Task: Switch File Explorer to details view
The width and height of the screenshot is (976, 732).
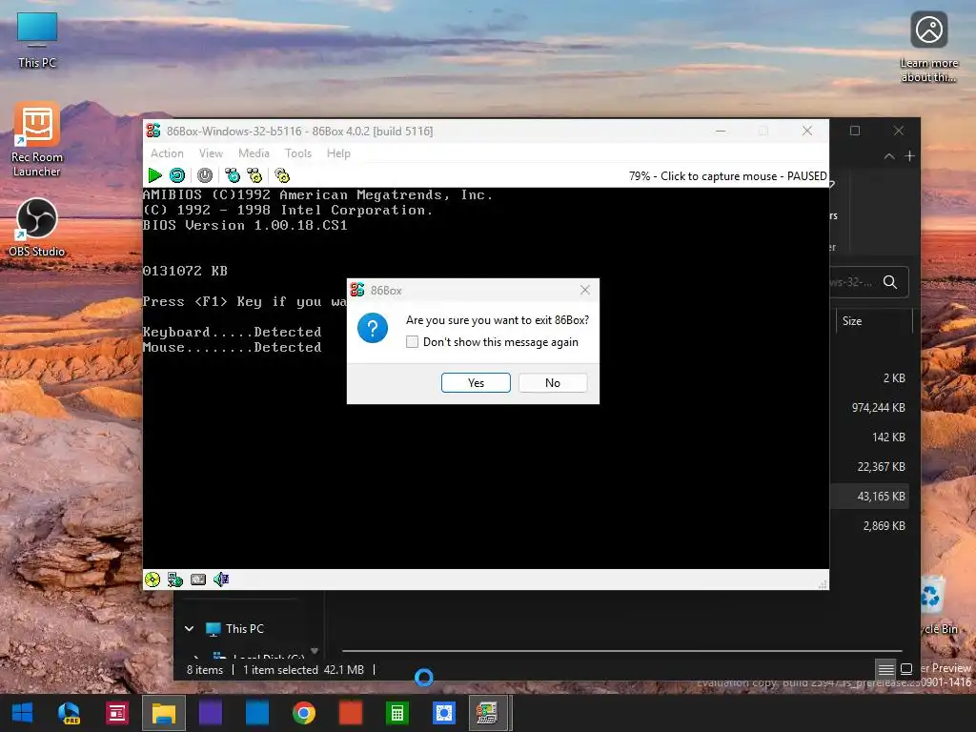Action: click(x=885, y=669)
